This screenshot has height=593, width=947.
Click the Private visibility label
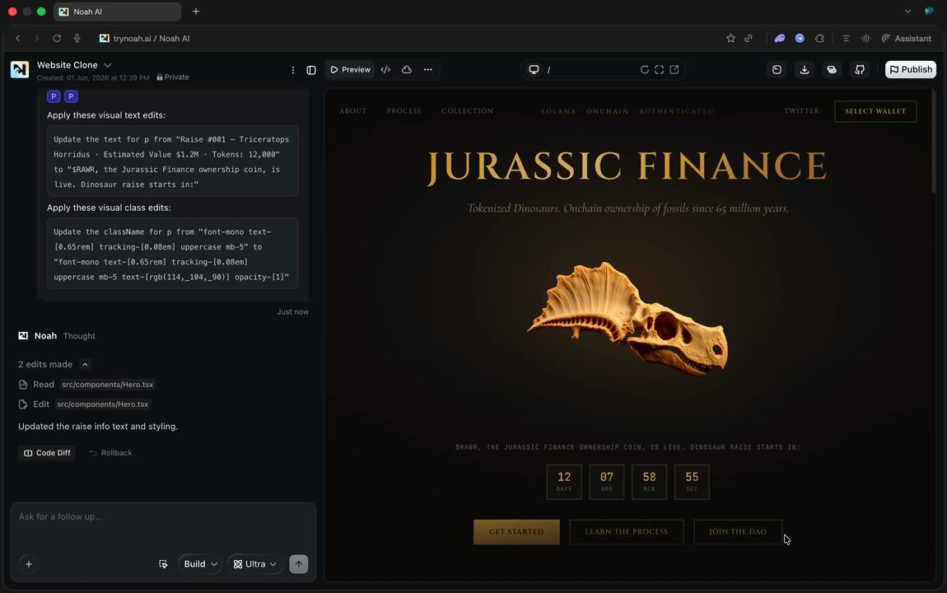[x=173, y=77]
